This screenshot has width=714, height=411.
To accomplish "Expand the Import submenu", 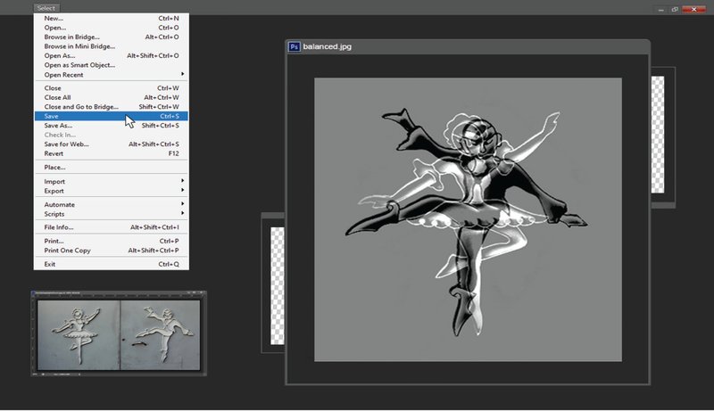I will coord(111,181).
